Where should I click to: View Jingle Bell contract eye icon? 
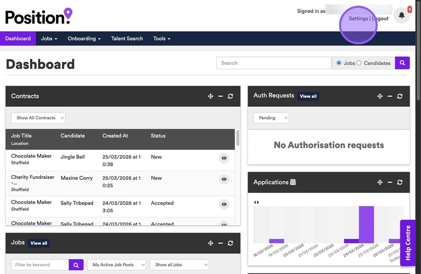tap(224, 157)
